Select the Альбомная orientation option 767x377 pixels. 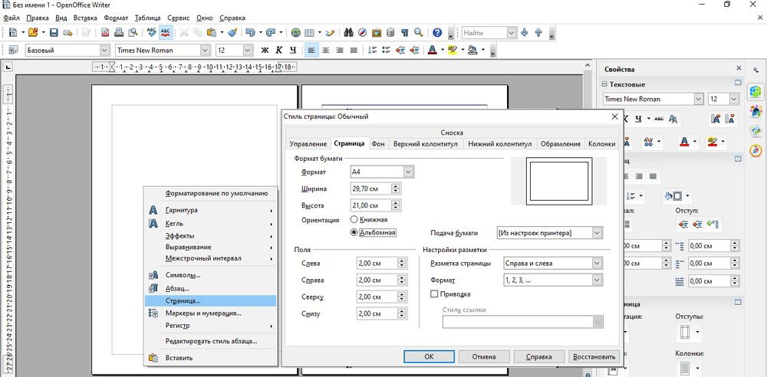pyautogui.click(x=354, y=232)
